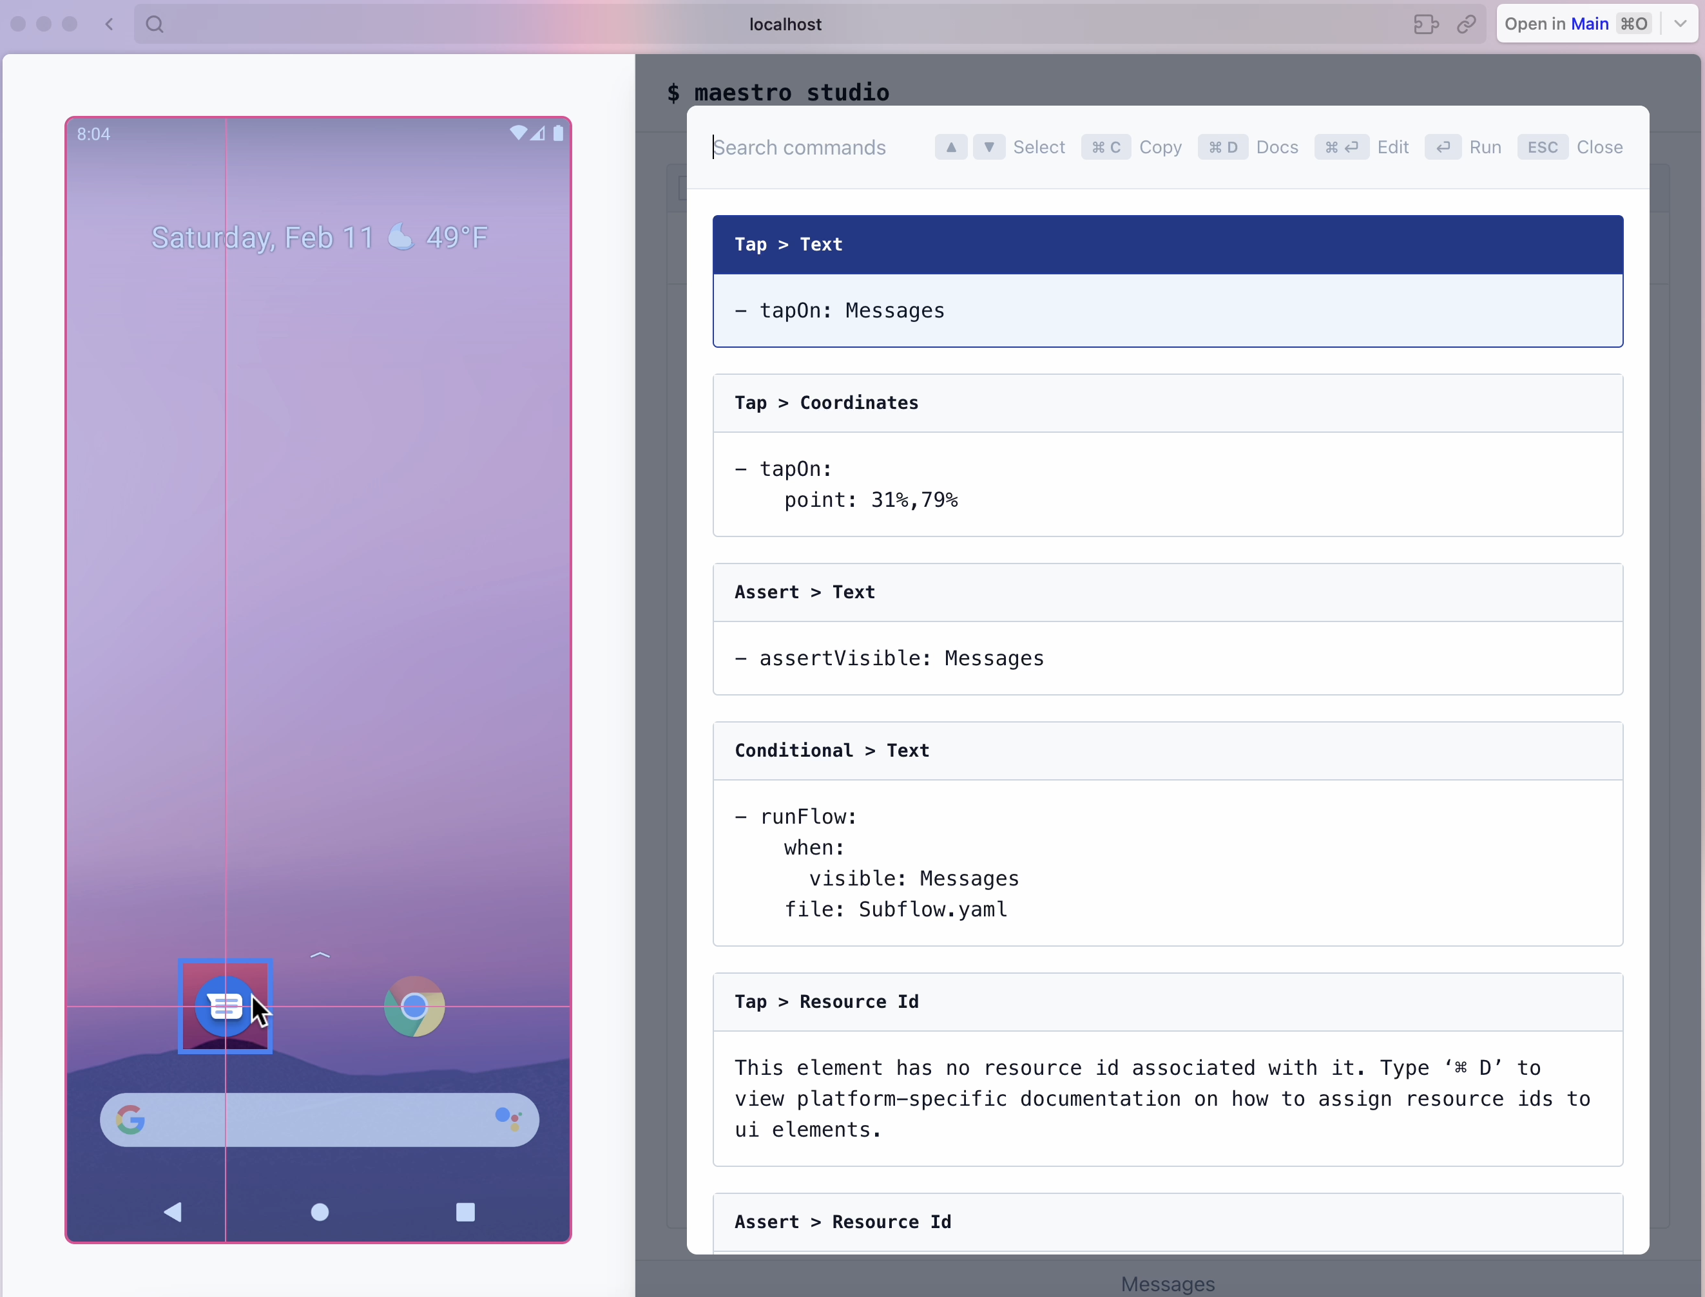This screenshot has width=1705, height=1297.
Task: Click the Google G logo in search widget
Action: click(131, 1119)
